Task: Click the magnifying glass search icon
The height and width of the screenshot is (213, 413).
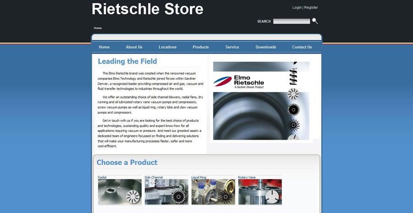Action: pyautogui.click(x=315, y=21)
